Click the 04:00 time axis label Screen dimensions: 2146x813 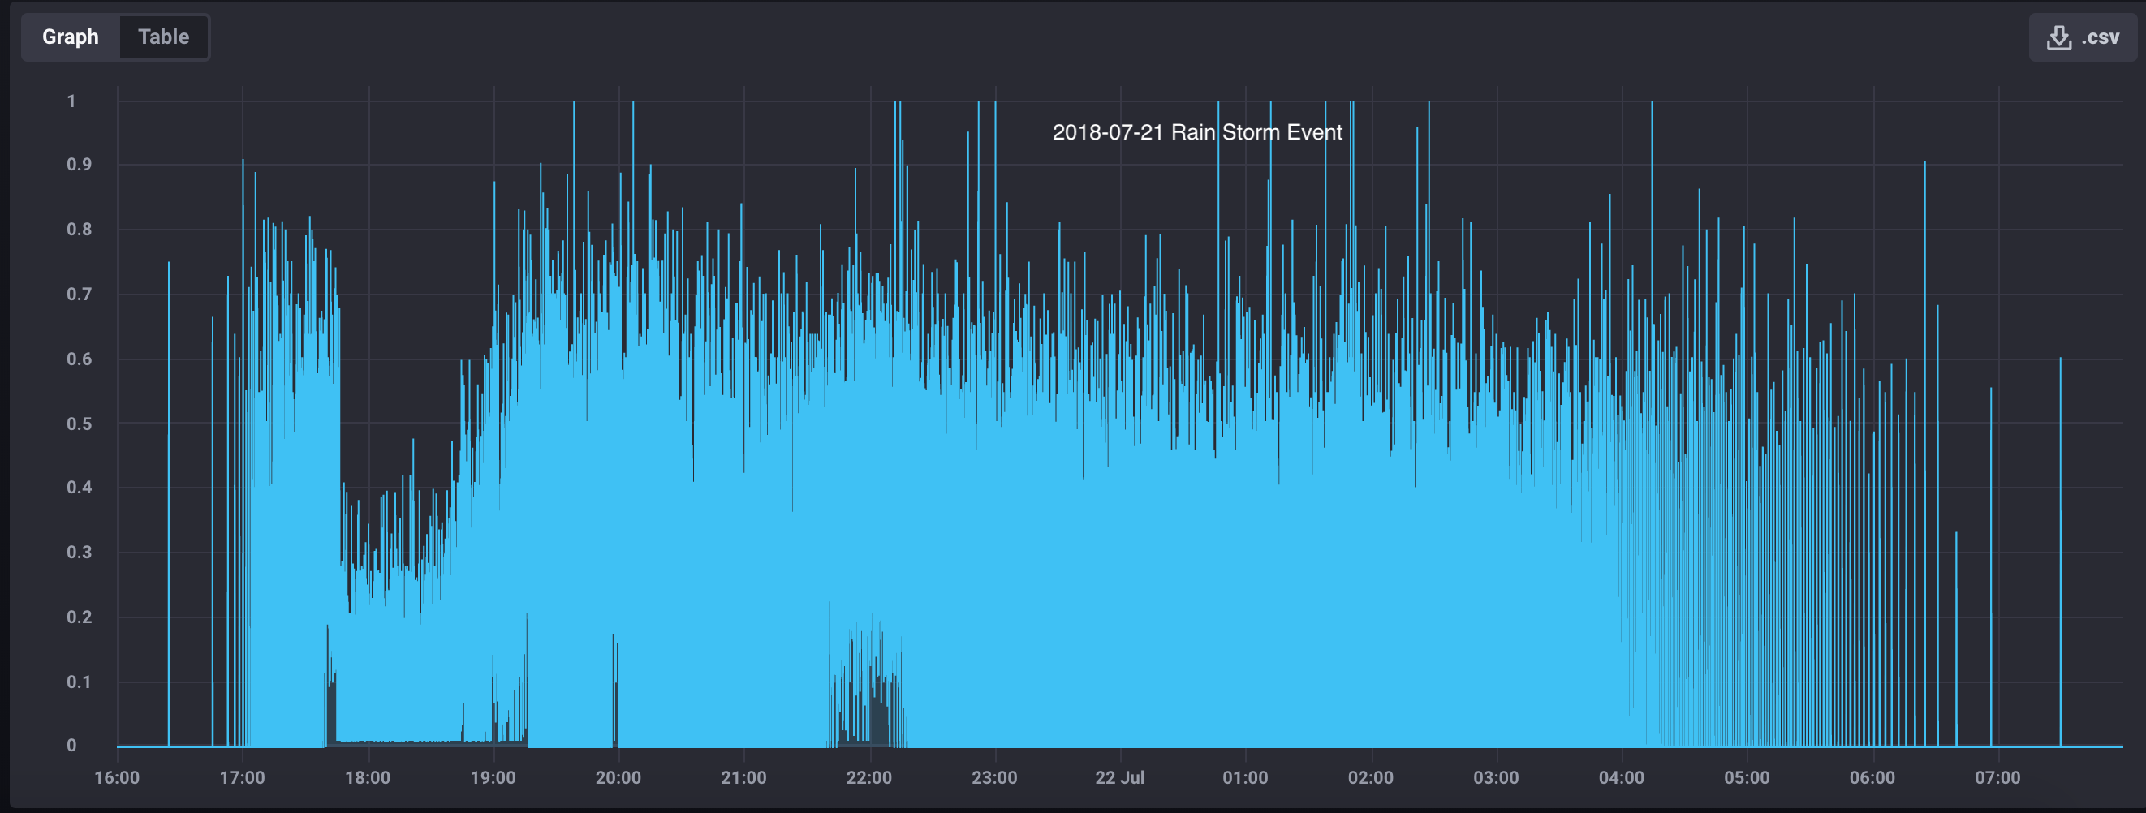tap(1622, 778)
